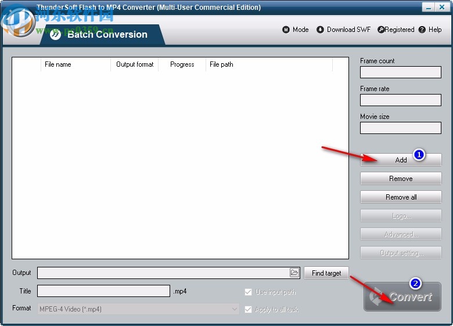
Task: Minimize the ThunderSoft converter window
Action: tap(429, 7)
